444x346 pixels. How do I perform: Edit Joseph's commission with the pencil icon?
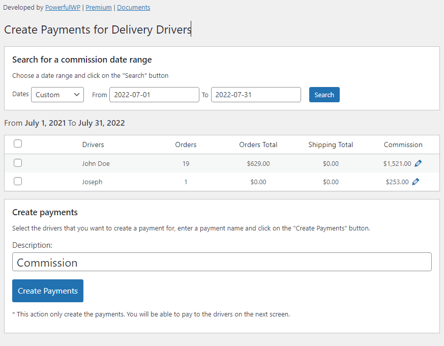click(x=414, y=181)
